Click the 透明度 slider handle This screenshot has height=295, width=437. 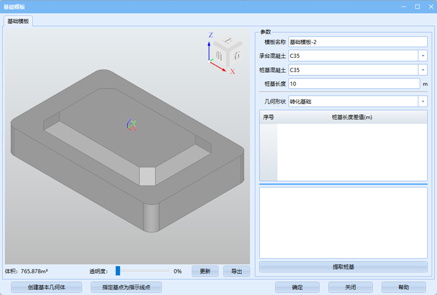118,271
